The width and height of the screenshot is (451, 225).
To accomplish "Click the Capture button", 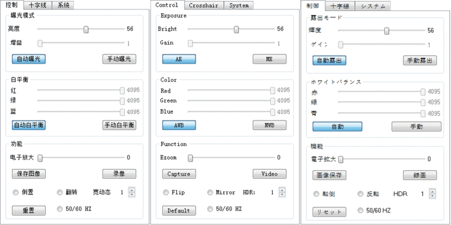I will point(179,174).
